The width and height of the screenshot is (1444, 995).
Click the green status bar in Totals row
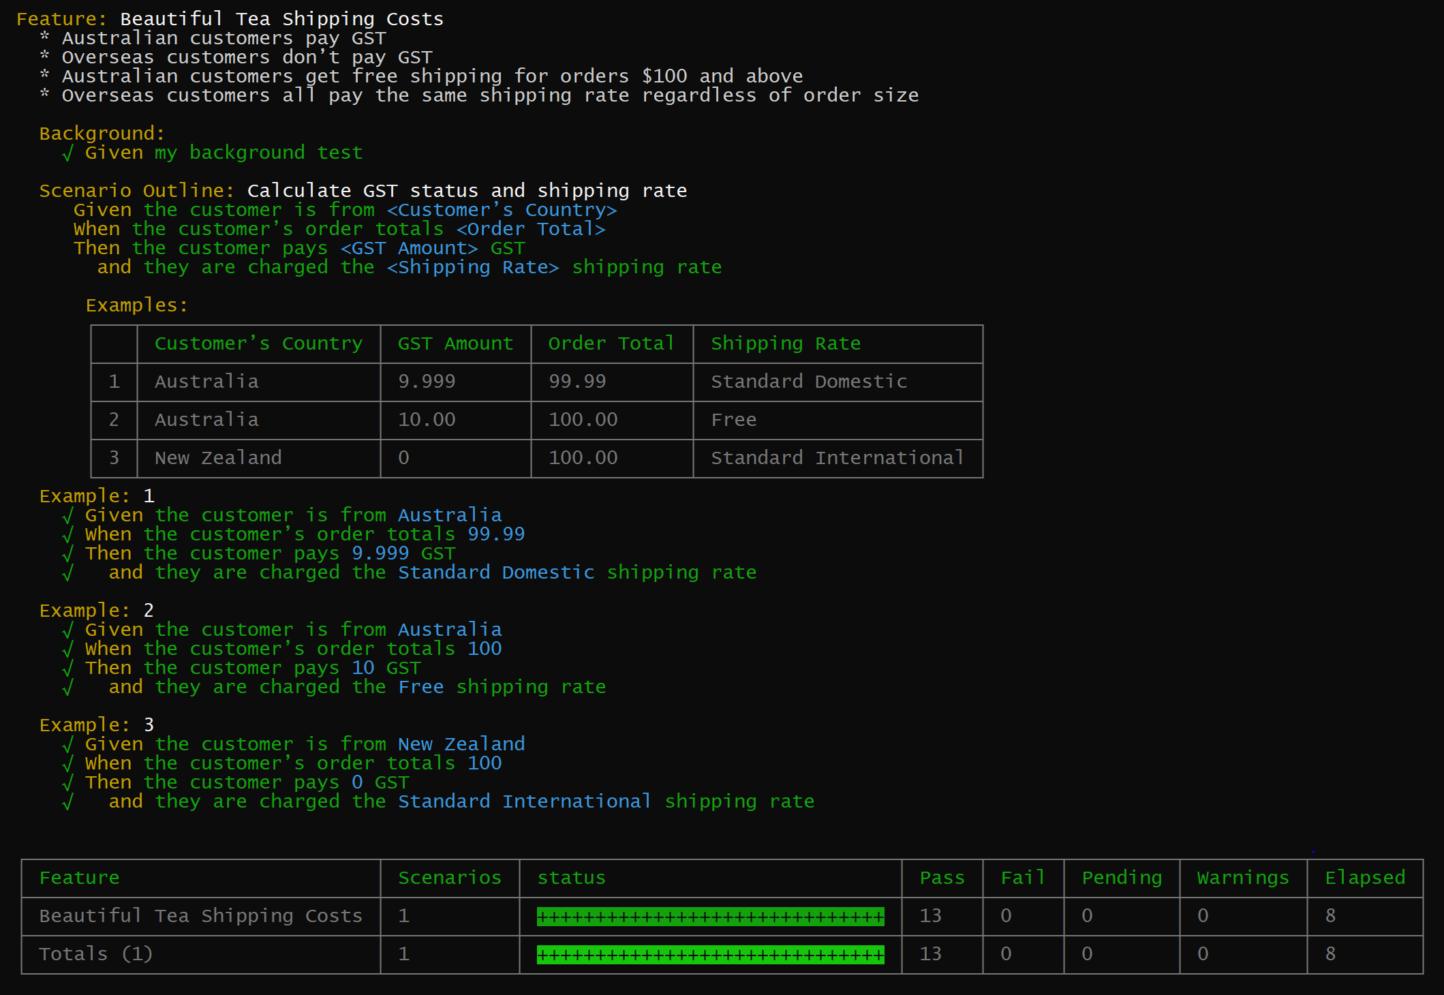click(710, 955)
